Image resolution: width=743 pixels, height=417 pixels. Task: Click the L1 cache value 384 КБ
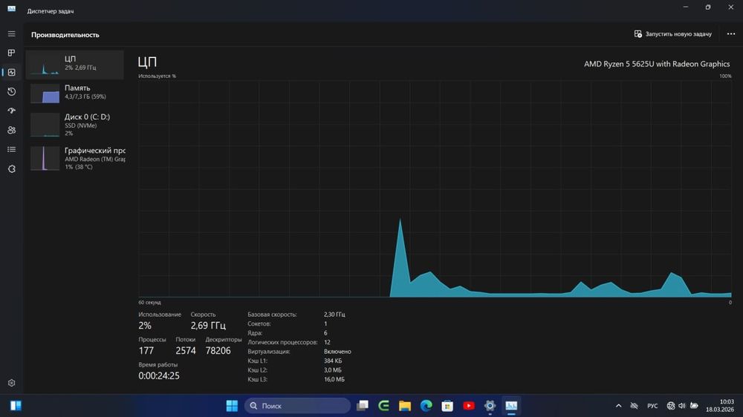click(333, 361)
